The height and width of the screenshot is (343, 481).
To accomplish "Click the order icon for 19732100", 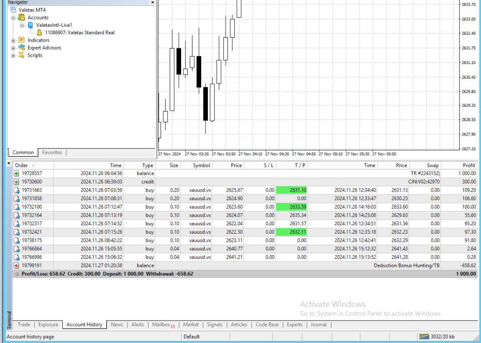I will point(17,207).
